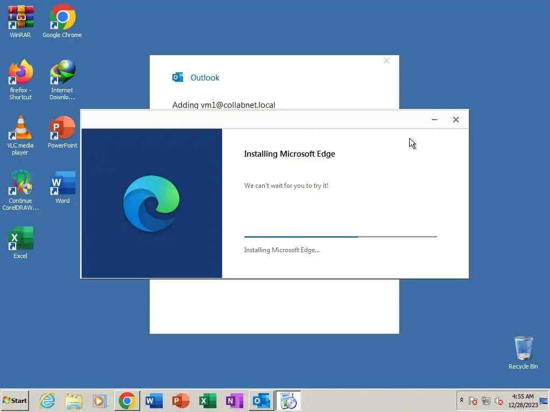The height and width of the screenshot is (412, 550).
Task: Open Windows Explorer folder in taskbar
Action: (x=74, y=400)
